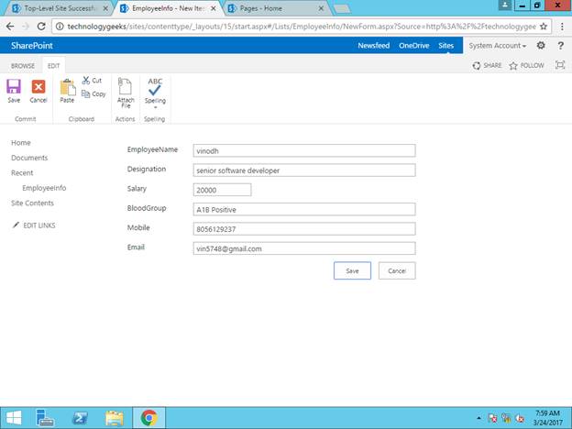Image resolution: width=572 pixels, height=429 pixels.
Task: Show hidden system tray icons
Action: coord(478,418)
